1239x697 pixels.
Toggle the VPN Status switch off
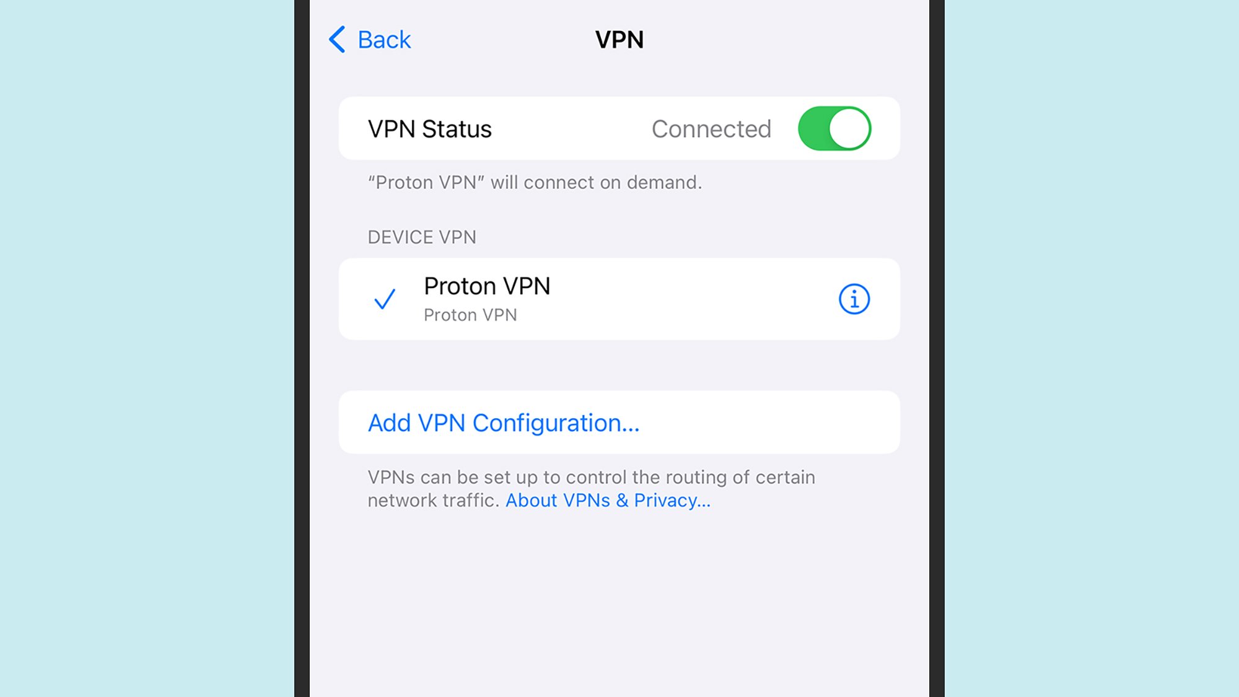(834, 128)
